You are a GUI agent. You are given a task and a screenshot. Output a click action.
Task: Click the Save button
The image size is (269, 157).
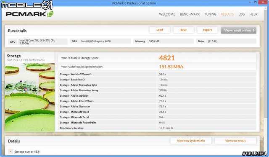coord(183,30)
